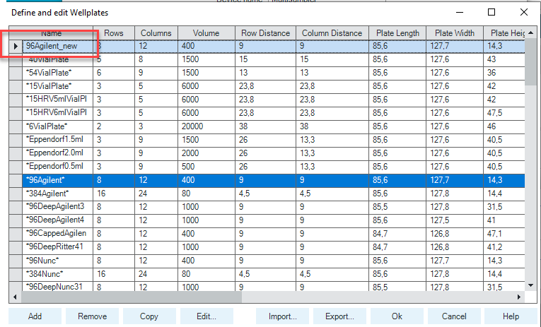Select the *96DeepNunc31 name cell
541x327 pixels.
click(57, 286)
